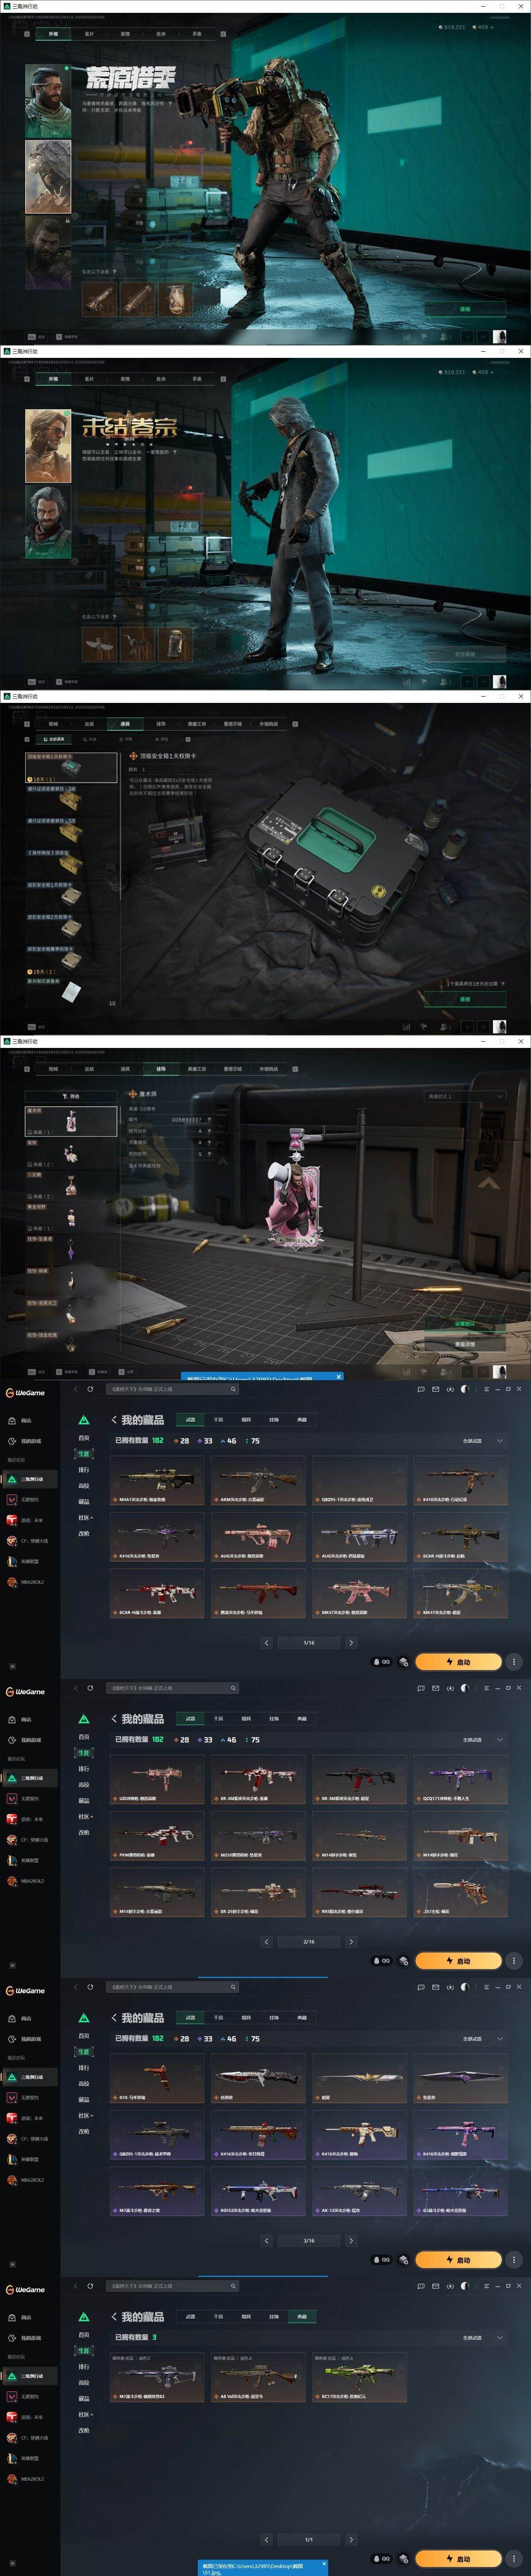Image resolution: width=531 pixels, height=2576 pixels.
Task: Open the mail icon in the page 1/16 WeGame header
Action: (x=435, y=1389)
